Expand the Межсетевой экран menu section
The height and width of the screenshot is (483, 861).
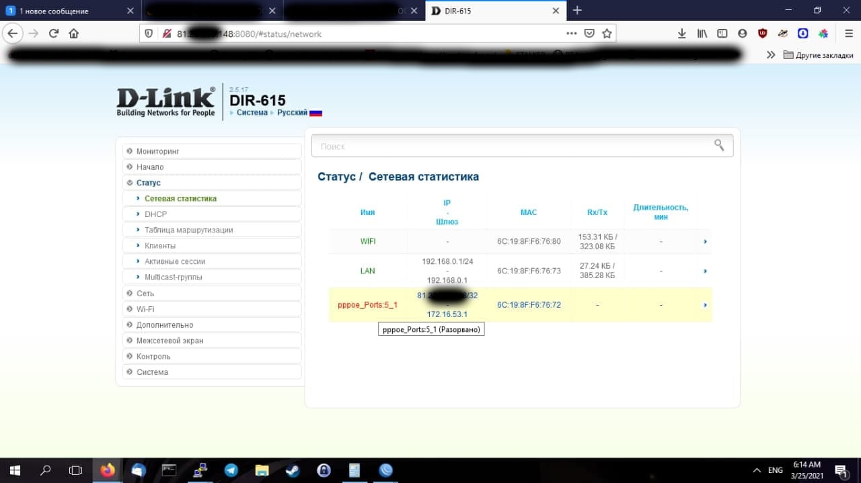pos(212,341)
